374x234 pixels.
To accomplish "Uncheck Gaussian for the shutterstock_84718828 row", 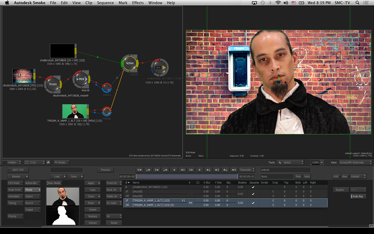I will (253, 187).
